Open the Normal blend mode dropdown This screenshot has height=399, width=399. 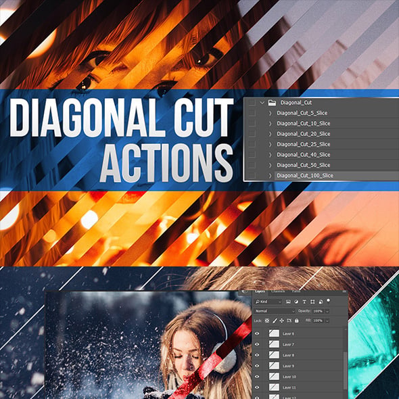coord(275,311)
